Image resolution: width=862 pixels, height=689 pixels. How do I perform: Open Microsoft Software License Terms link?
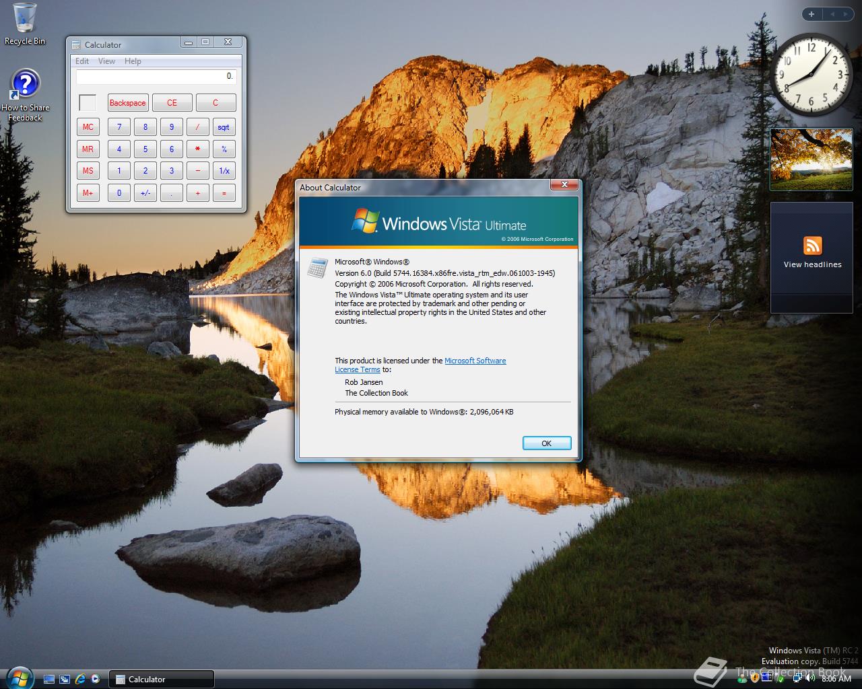click(x=420, y=365)
